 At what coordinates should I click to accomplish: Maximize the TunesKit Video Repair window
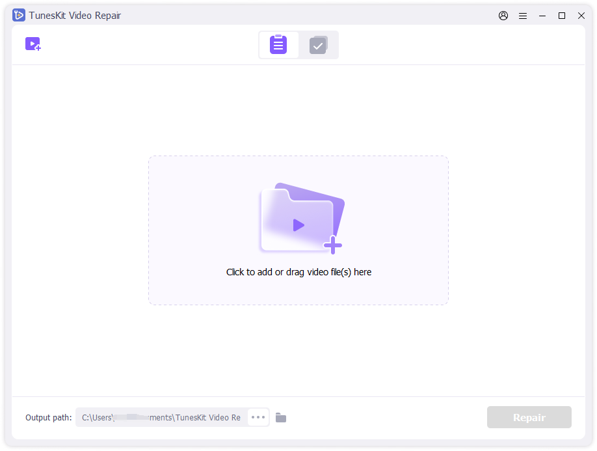pos(562,16)
